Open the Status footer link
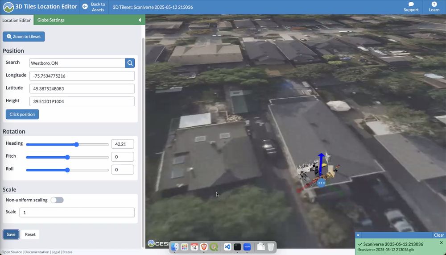This screenshot has width=446, height=255. 67,252
